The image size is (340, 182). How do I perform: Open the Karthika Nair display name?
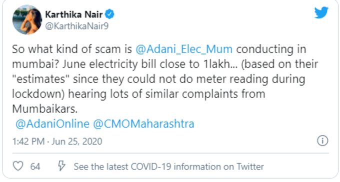pyautogui.click(x=74, y=14)
